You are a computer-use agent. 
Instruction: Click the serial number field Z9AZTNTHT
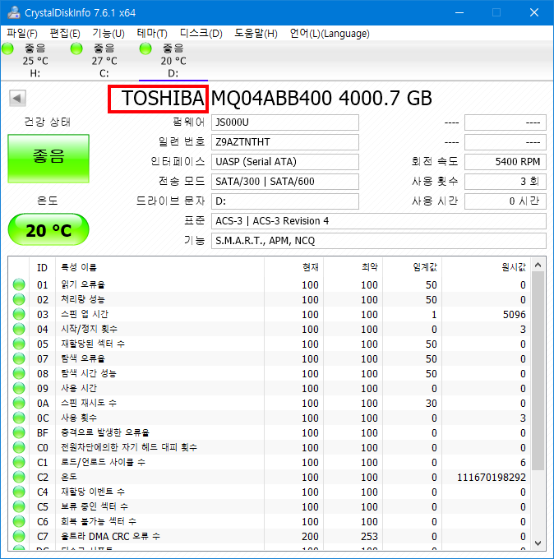click(x=285, y=142)
